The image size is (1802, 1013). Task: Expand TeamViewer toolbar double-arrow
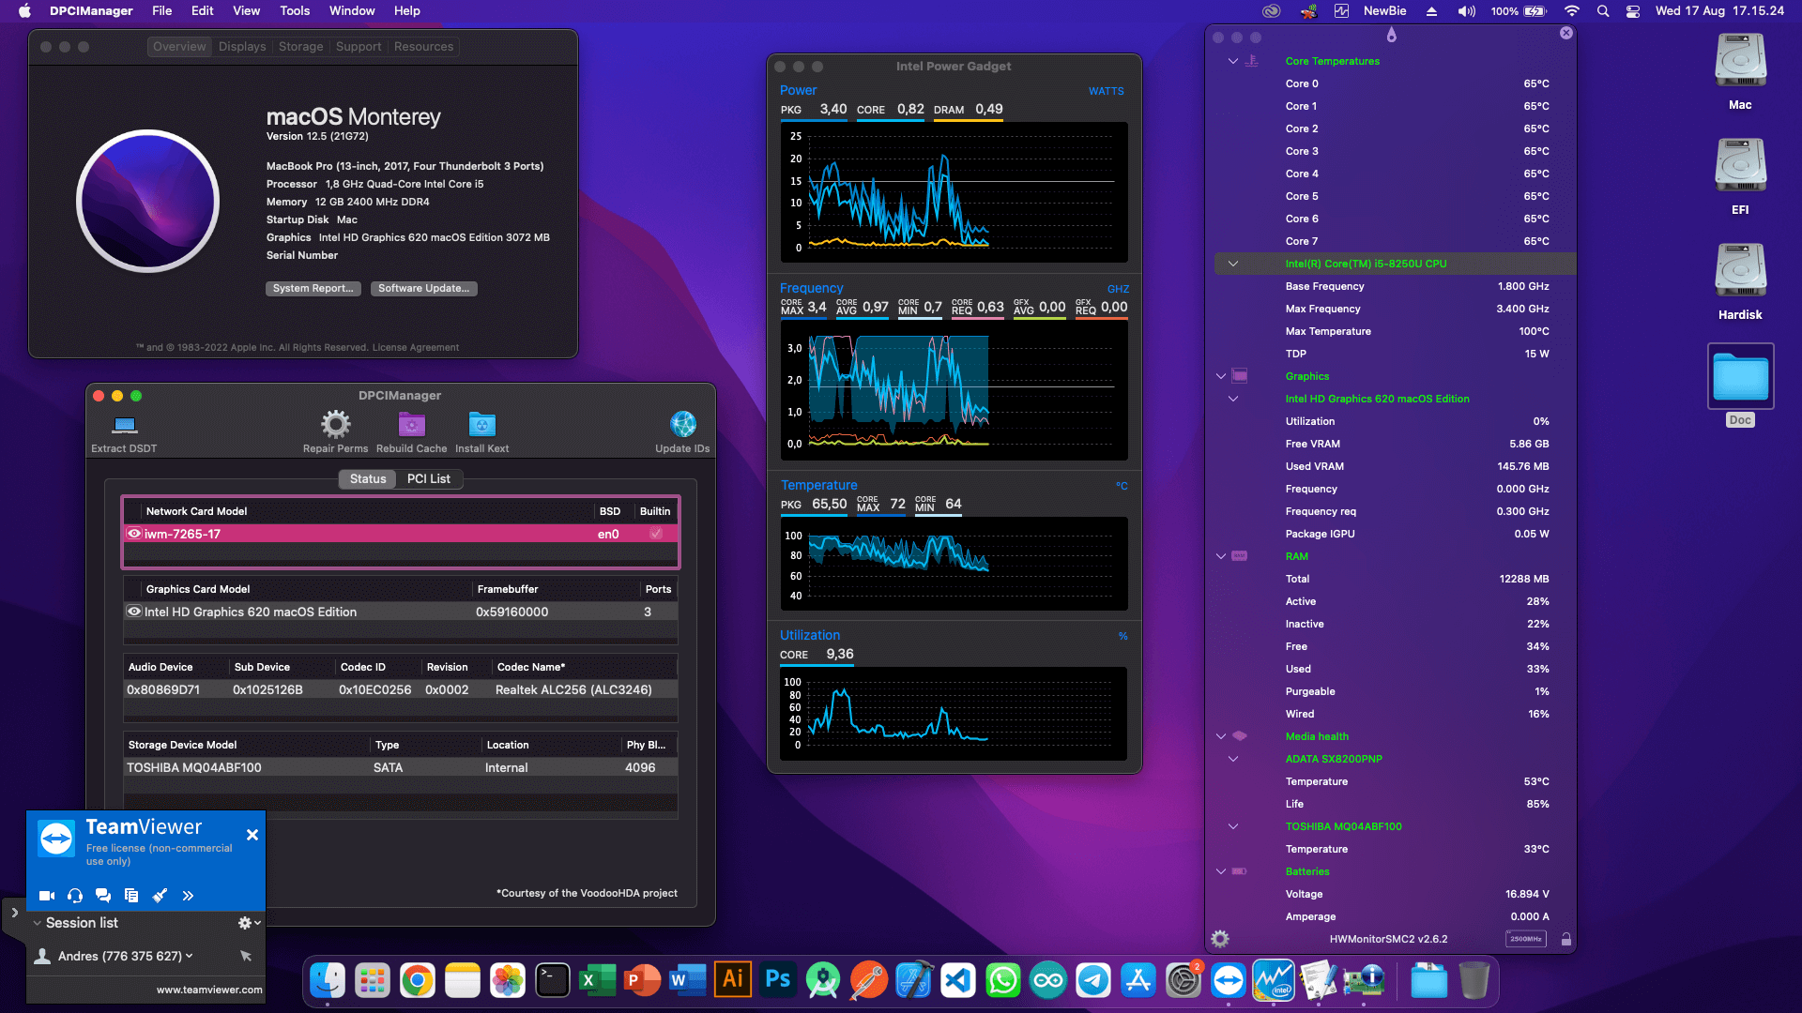188,896
